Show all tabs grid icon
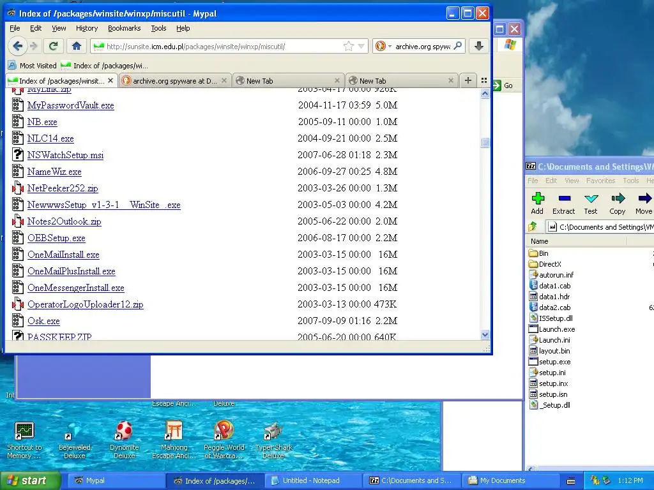Screen dimensions: 654x490 [484, 80]
